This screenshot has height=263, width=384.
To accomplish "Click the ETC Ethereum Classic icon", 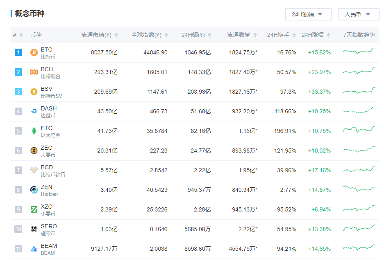I will 34,131.
